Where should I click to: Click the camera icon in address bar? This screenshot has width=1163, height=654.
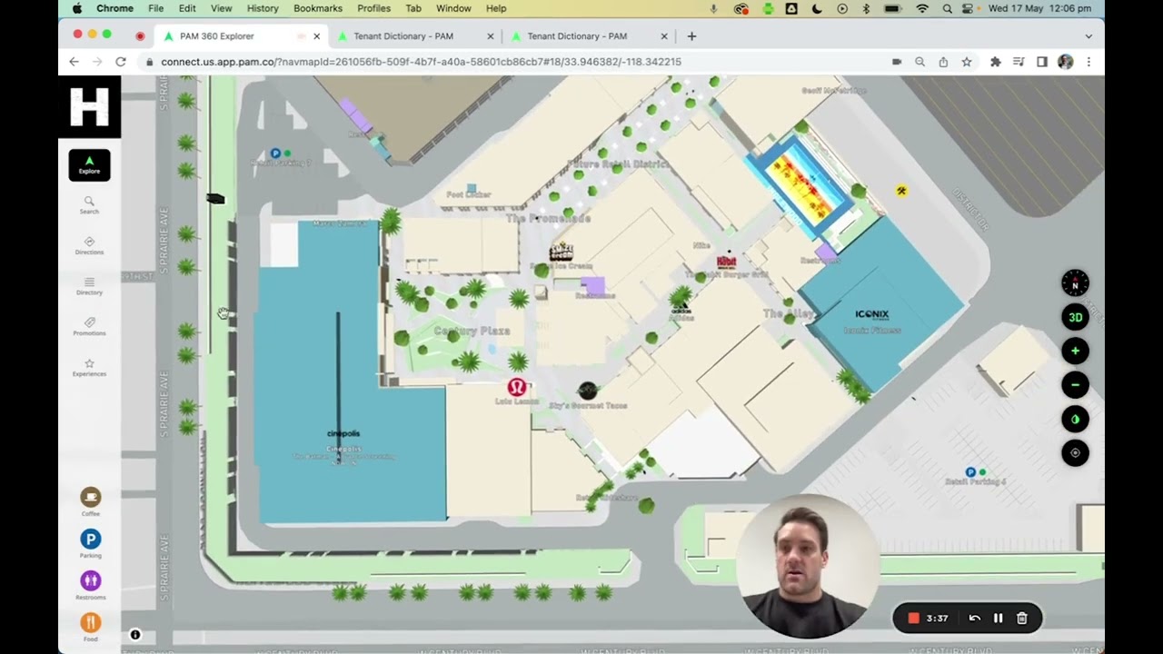tap(897, 62)
